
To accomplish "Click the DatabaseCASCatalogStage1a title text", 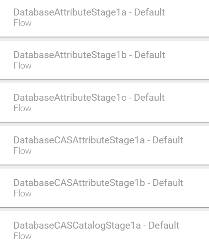I will (96, 225).
